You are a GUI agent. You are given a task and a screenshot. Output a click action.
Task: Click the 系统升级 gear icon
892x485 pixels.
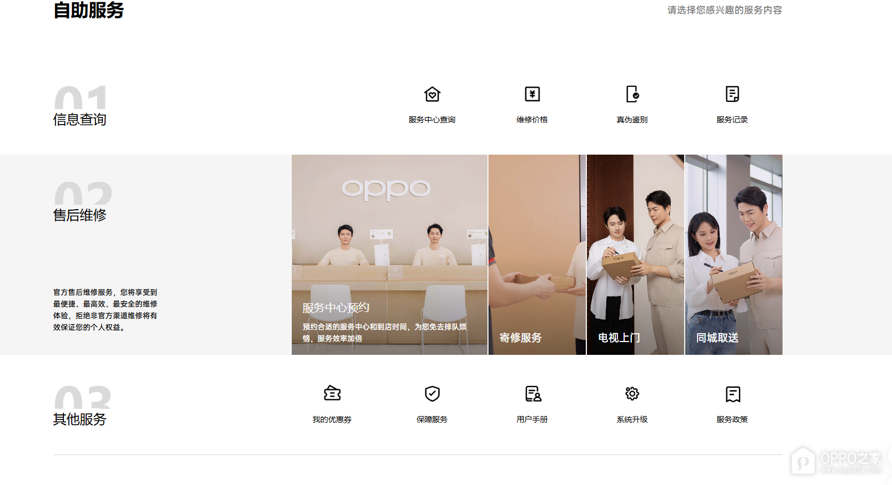pyautogui.click(x=632, y=394)
